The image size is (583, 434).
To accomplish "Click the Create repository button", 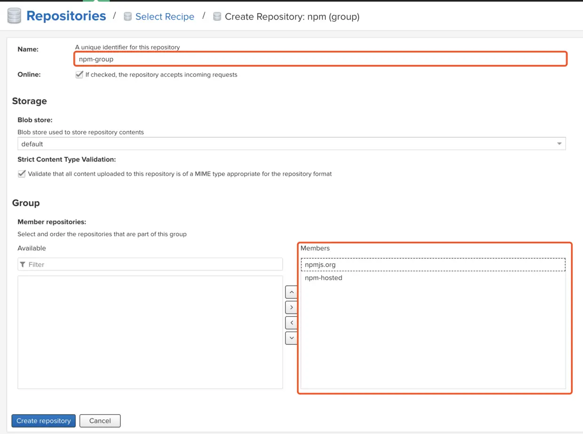I will coord(44,421).
